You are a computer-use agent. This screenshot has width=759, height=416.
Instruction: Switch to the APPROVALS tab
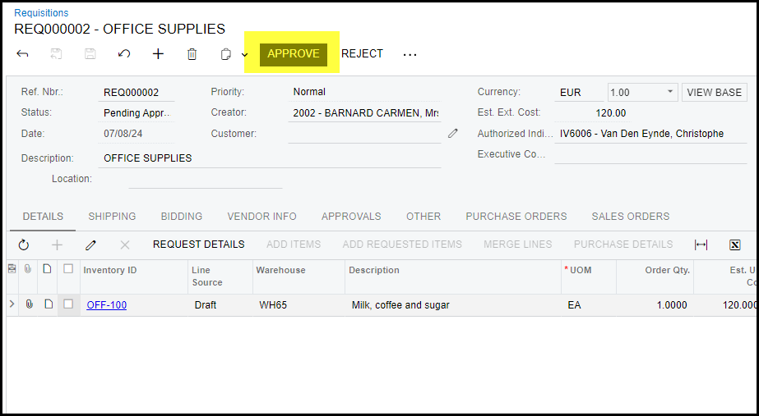(351, 217)
